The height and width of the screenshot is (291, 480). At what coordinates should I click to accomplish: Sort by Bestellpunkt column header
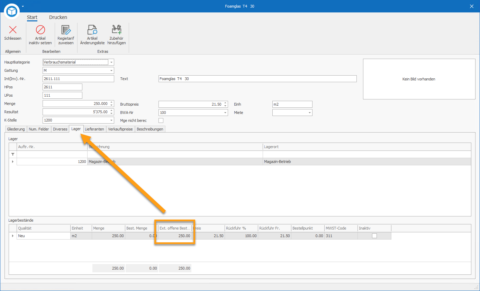pos(308,228)
